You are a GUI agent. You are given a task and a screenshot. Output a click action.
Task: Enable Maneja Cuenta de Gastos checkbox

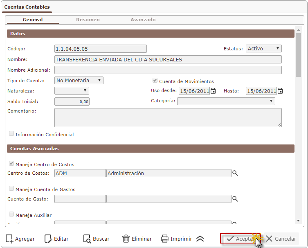pos(11,189)
